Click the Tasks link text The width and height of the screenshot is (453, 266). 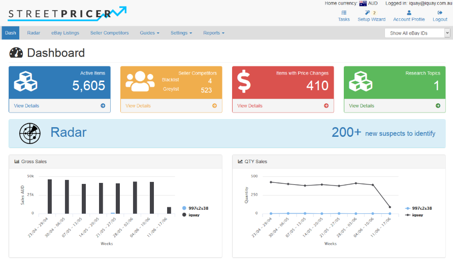[x=344, y=19]
